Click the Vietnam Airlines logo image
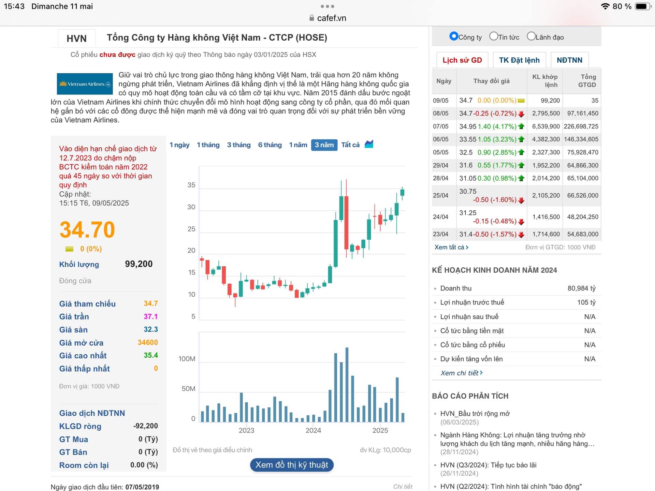The height and width of the screenshot is (491, 655). point(85,84)
